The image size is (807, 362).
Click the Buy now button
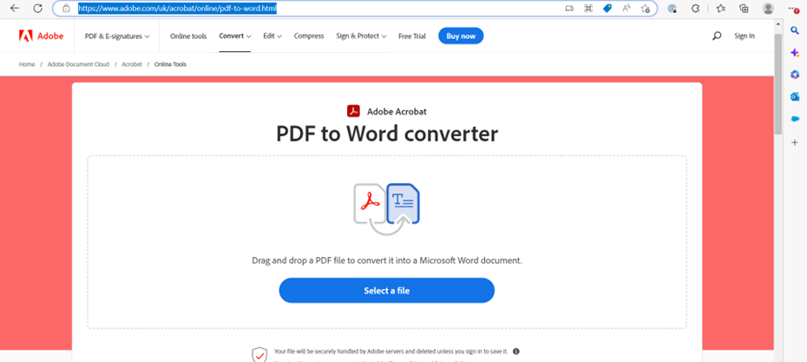[x=461, y=36]
